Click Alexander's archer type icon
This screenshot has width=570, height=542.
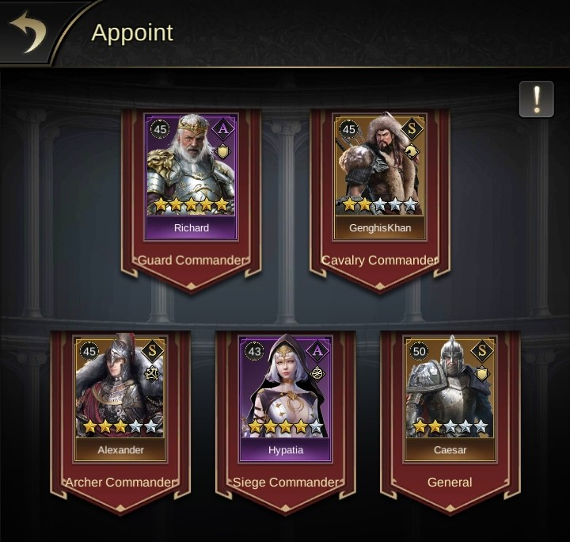[151, 374]
